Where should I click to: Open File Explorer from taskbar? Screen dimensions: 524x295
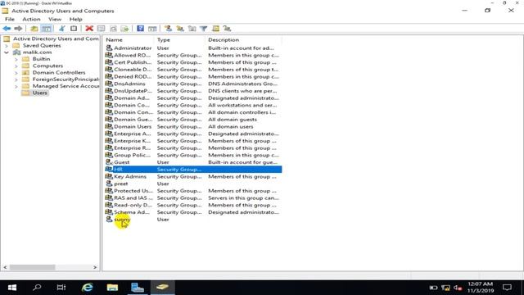112,288
